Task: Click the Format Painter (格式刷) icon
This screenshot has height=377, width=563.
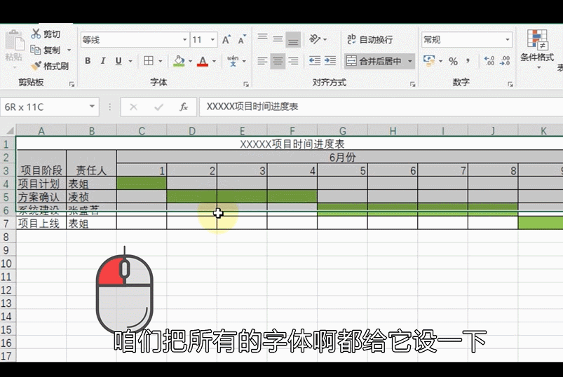Action: [x=36, y=66]
